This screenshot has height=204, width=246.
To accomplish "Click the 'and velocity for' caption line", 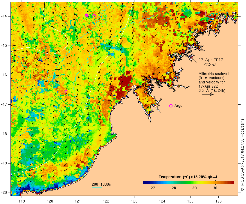I will [x=211, y=82].
